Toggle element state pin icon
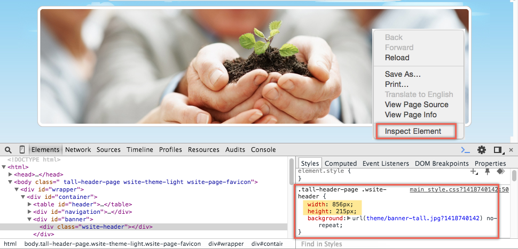This screenshot has height=249, width=518. coord(487,171)
